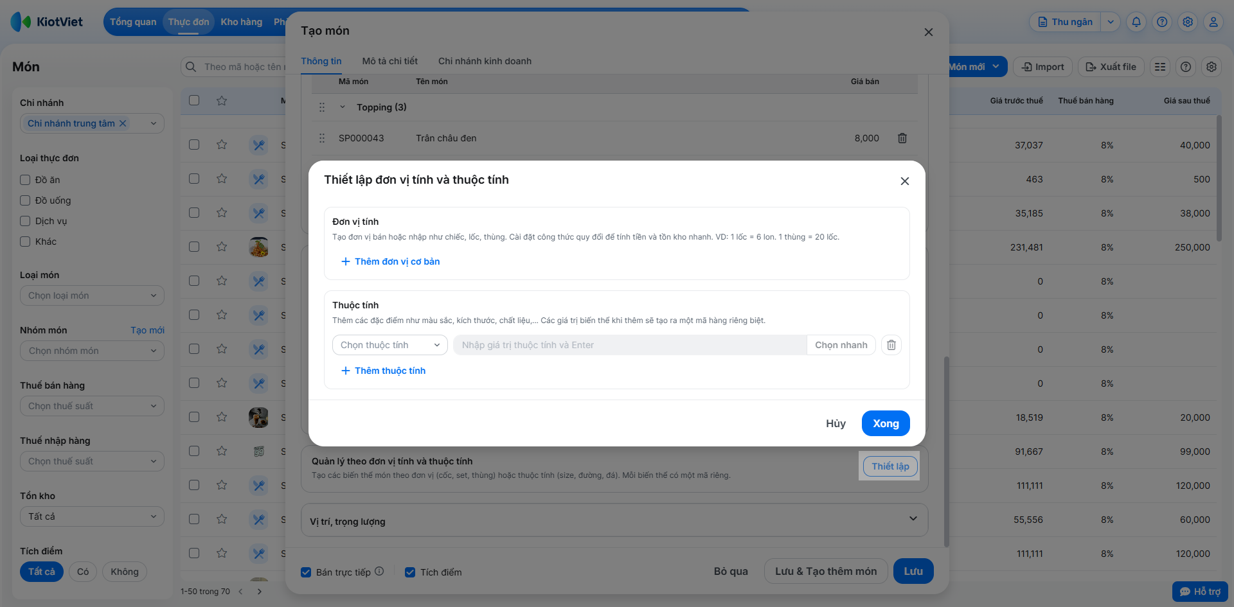The width and height of the screenshot is (1234, 607).
Task: Select the row checkbox for the 463 item
Action: click(x=194, y=179)
